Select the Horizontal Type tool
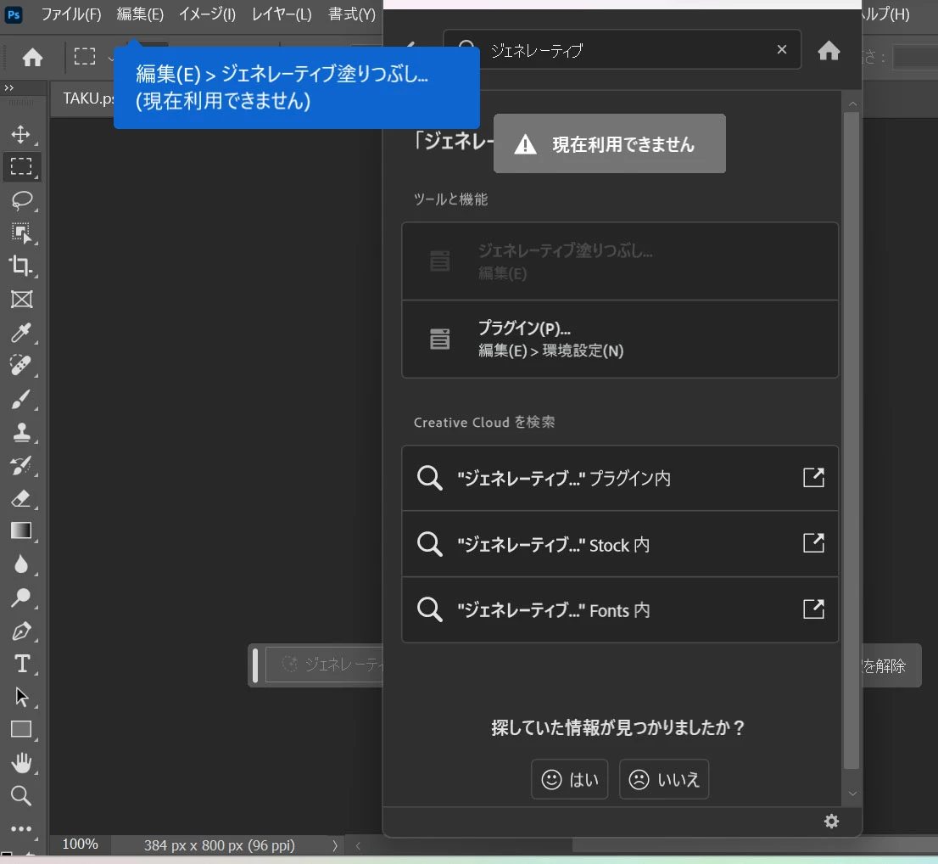Image resolution: width=938 pixels, height=864 pixels. click(x=21, y=664)
